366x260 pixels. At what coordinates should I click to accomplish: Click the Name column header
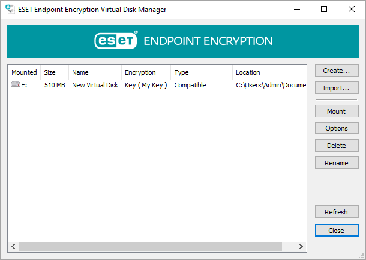95,72
